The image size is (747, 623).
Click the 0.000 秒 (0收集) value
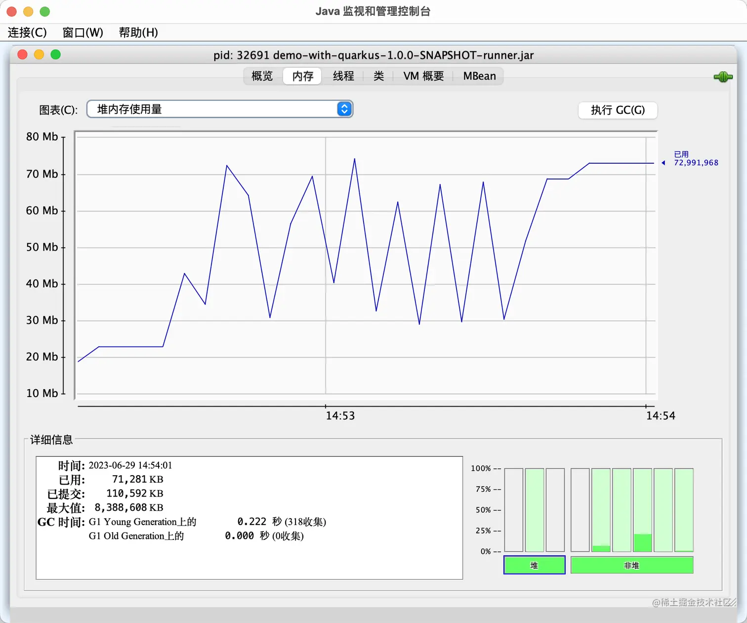[264, 536]
